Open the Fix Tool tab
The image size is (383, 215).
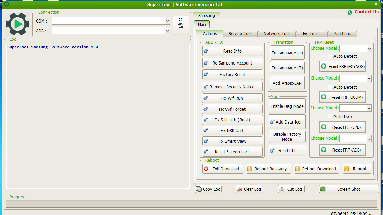pyautogui.click(x=311, y=34)
